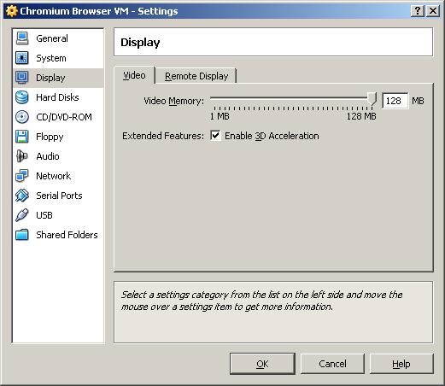Click the USB plug icon
This screenshot has width=445, height=386.
[x=22, y=215]
